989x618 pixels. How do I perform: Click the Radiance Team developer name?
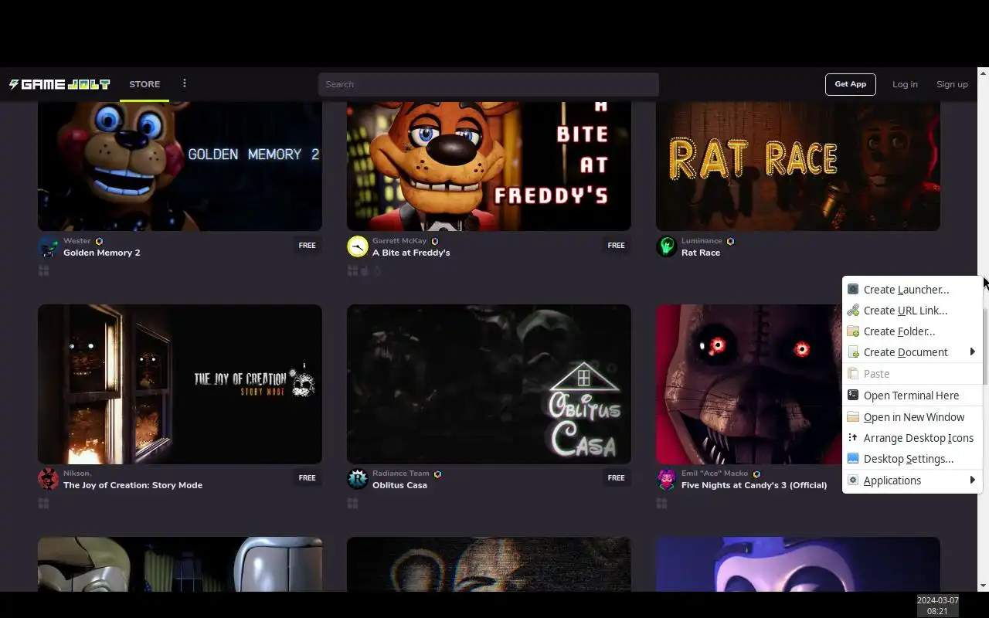pyautogui.click(x=401, y=474)
